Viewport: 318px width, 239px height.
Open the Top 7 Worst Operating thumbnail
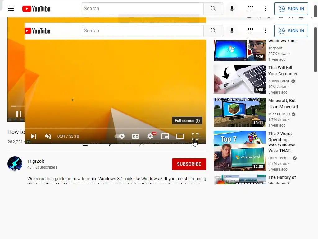click(239, 137)
